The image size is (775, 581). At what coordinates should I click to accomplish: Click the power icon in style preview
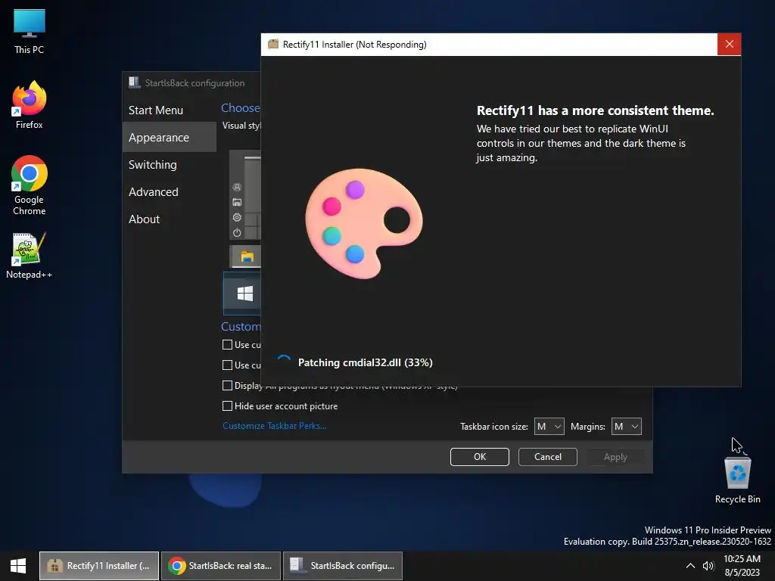tap(237, 233)
